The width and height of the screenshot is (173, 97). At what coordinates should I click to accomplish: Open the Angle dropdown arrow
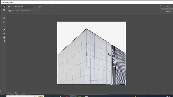click(53, 7)
